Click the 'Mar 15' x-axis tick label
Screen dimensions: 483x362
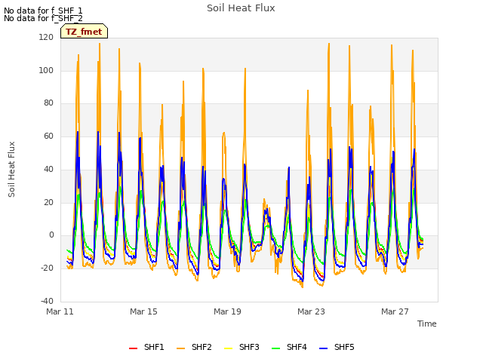click(x=143, y=311)
